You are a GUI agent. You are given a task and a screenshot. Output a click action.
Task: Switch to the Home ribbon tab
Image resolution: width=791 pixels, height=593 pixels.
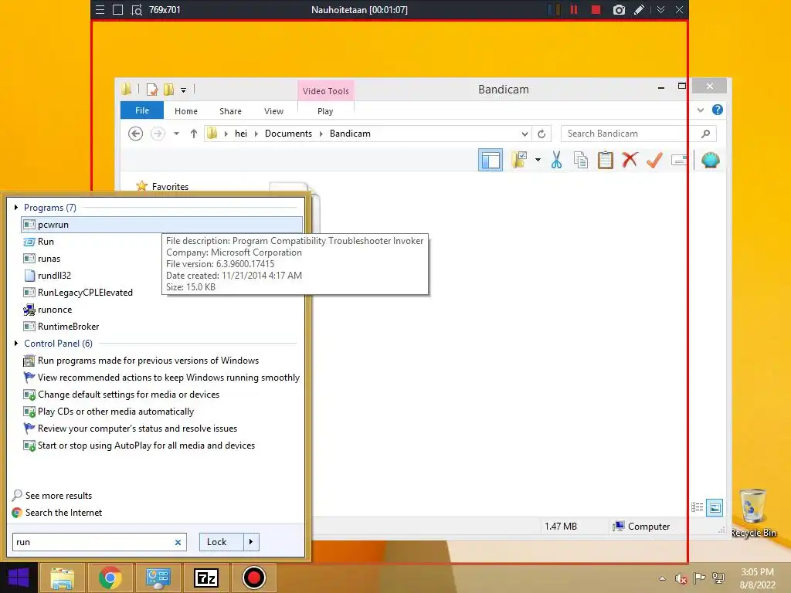coord(185,111)
